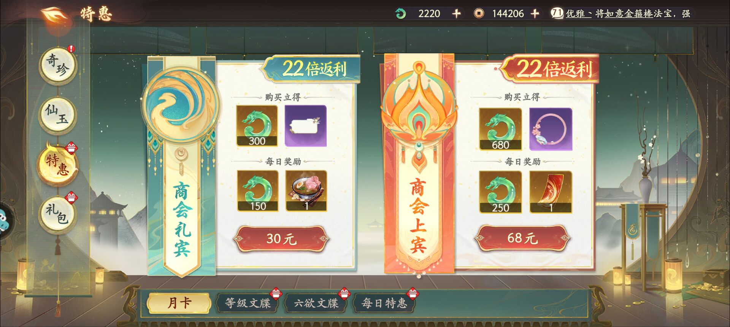Tap the plus beside 2220 jade
The height and width of the screenshot is (327, 730).
click(x=456, y=14)
